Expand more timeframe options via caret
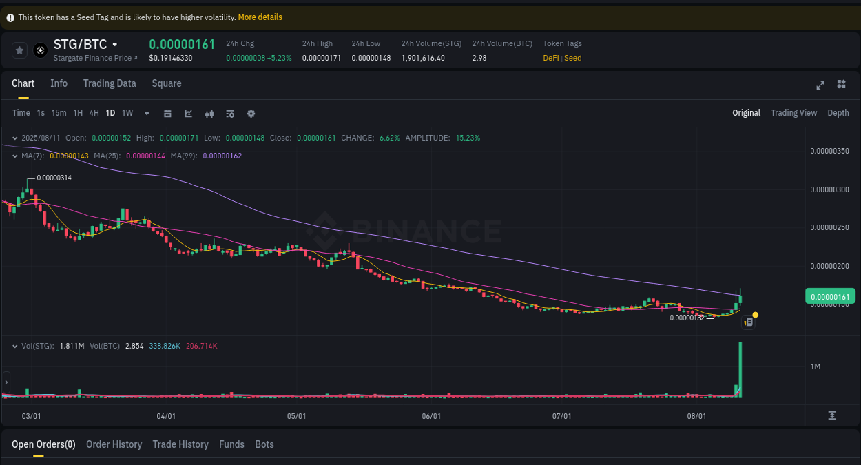The width and height of the screenshot is (861, 465). [146, 113]
